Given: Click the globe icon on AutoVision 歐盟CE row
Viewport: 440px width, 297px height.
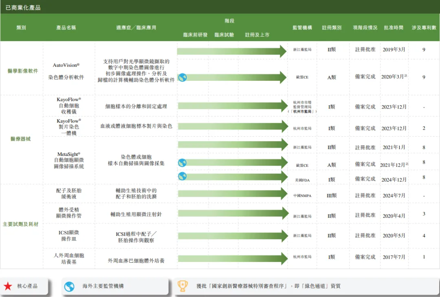Looking at the screenshot, I should (182, 77).
